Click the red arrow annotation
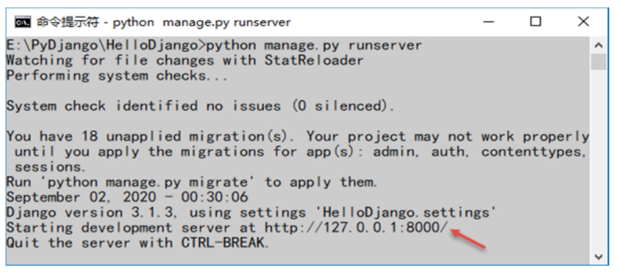 [x=468, y=239]
